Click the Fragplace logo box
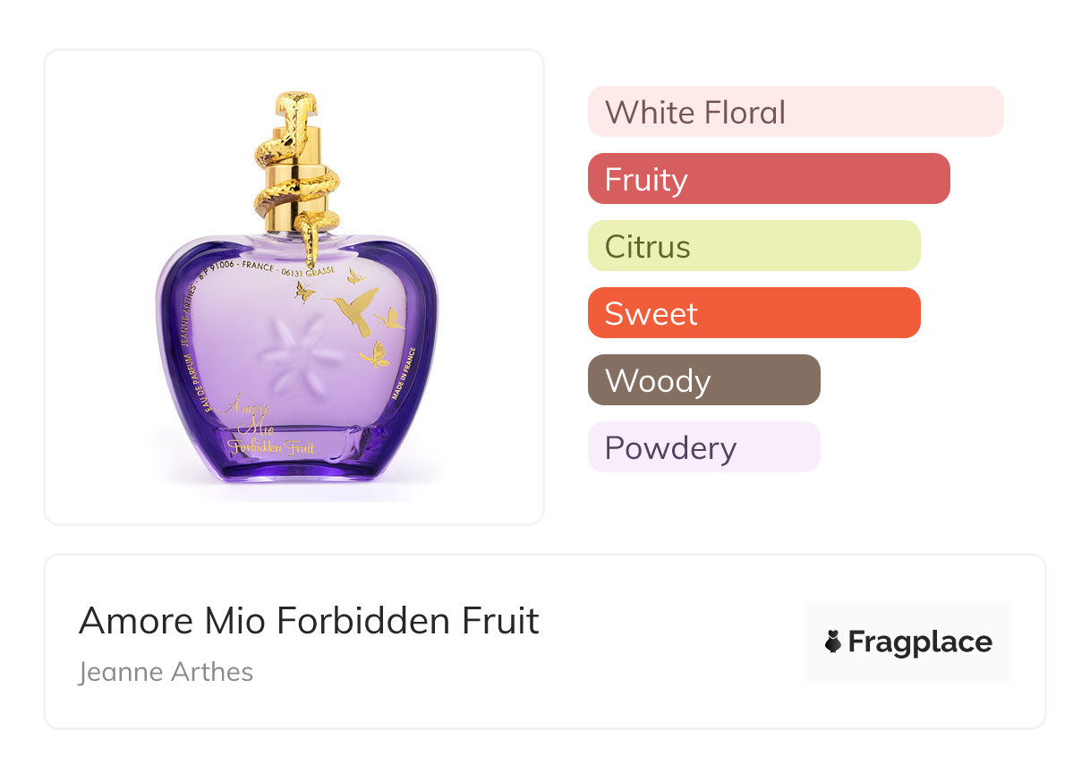The image size is (1090, 773). click(908, 641)
